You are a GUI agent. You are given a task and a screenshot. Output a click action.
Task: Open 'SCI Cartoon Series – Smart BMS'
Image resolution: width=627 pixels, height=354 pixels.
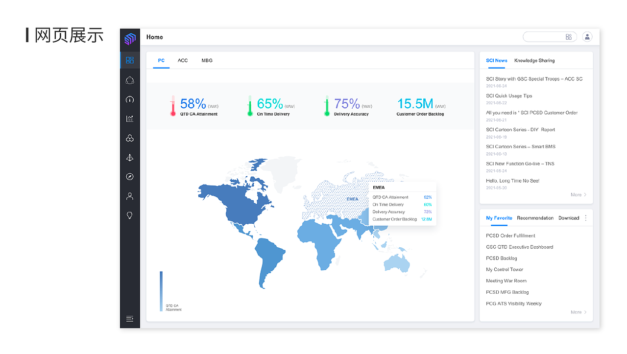click(x=521, y=146)
